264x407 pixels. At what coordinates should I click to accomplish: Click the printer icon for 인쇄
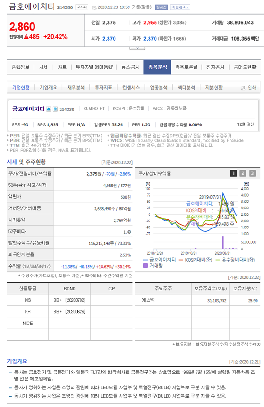(243, 88)
